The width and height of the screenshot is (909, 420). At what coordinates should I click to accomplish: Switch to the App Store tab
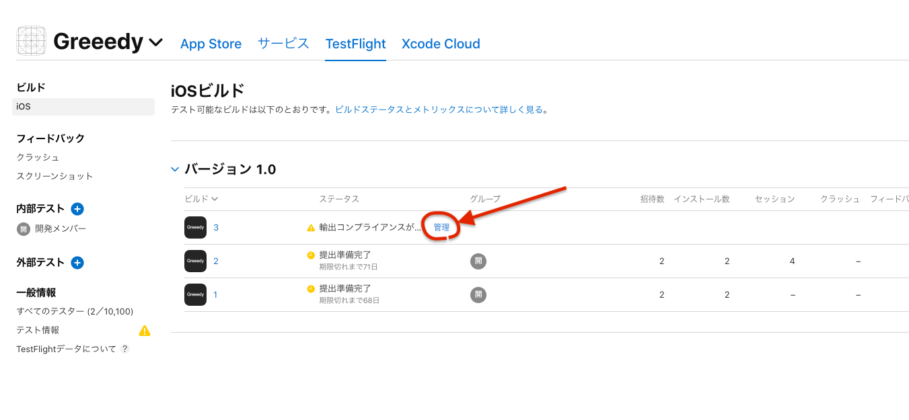pyautogui.click(x=211, y=44)
